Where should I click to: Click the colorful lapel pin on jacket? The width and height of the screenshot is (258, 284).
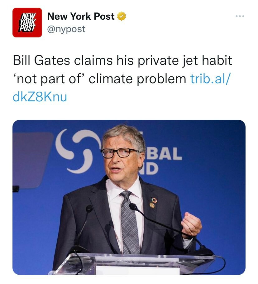154,200
